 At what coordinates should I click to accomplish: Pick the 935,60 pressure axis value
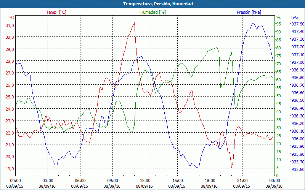[297, 169]
